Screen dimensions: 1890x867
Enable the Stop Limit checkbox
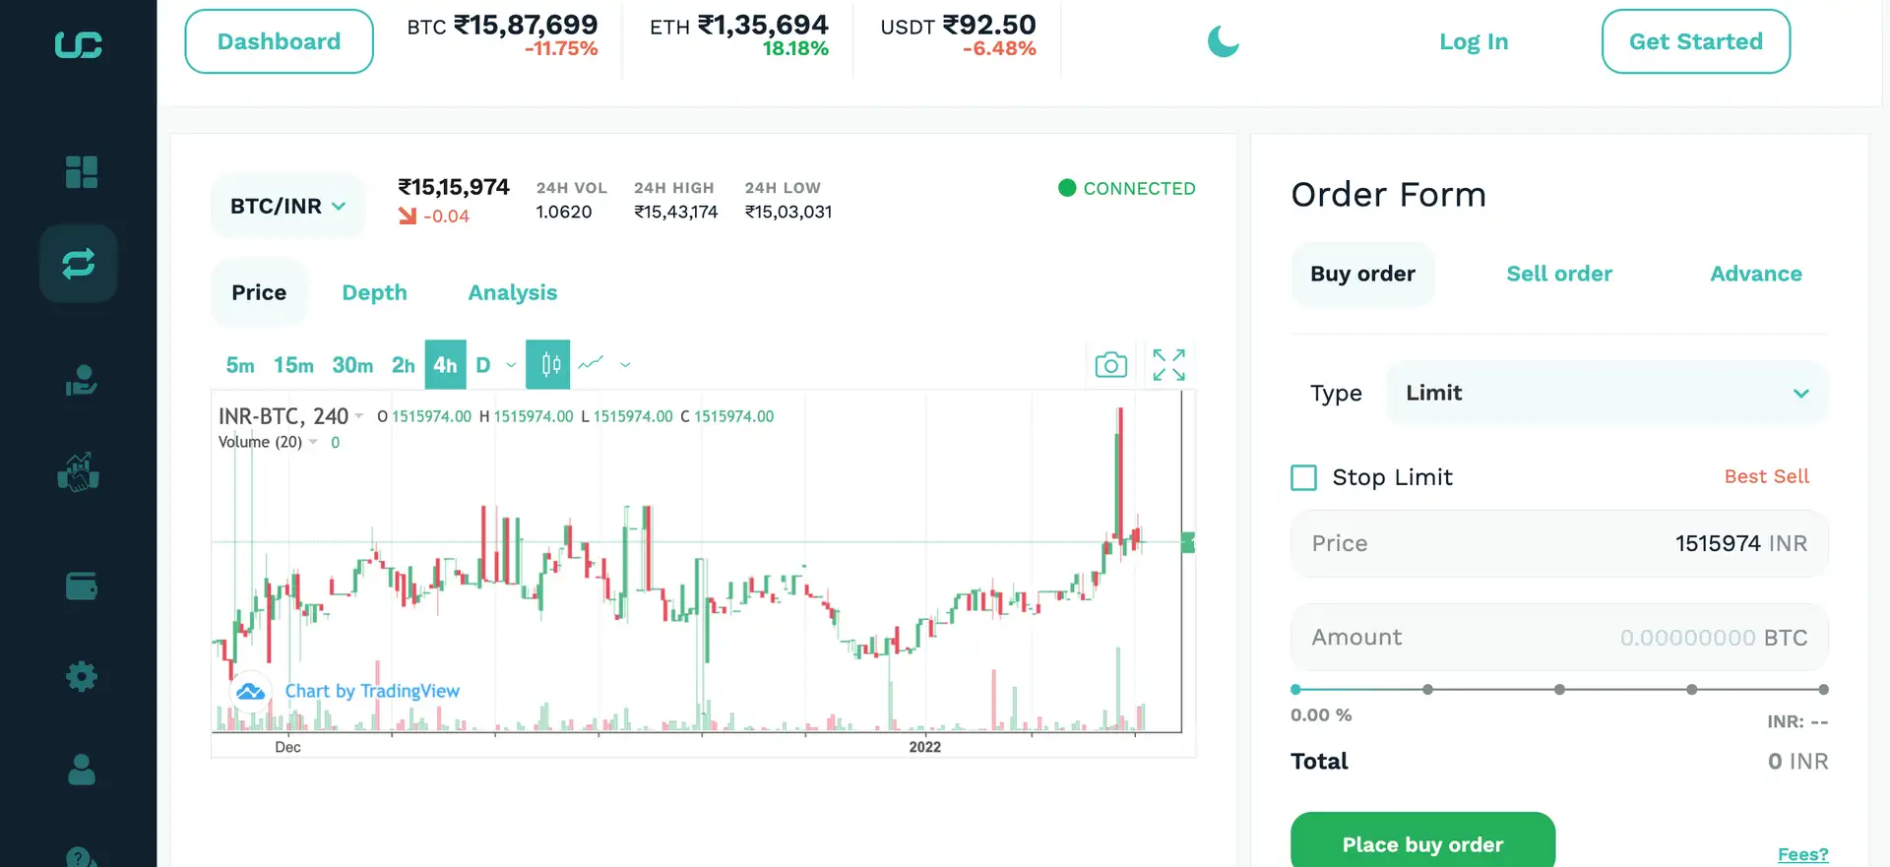1303,478
